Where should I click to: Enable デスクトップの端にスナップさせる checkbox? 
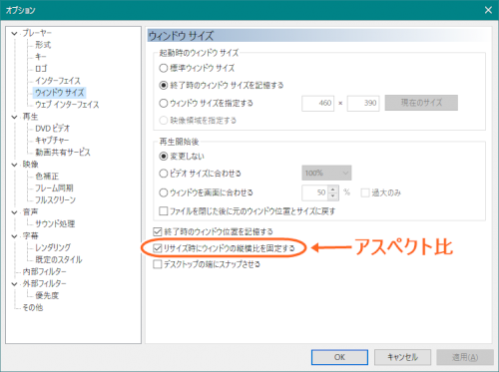coord(158,264)
